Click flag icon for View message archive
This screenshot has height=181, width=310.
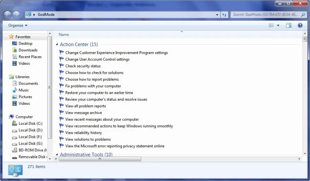tap(62, 112)
